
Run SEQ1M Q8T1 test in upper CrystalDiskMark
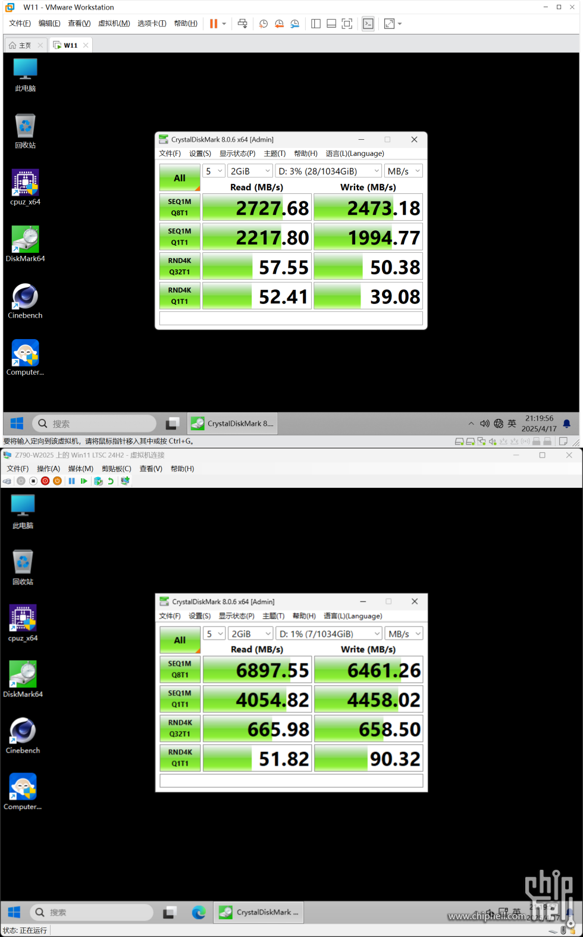tap(180, 207)
